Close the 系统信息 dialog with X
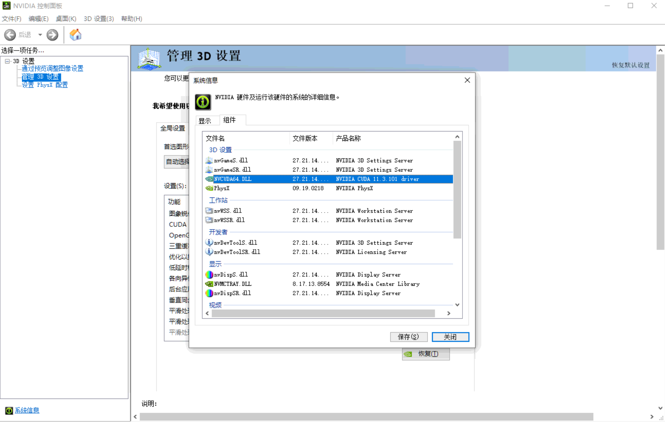Screen dimensions: 665x422 [467, 80]
